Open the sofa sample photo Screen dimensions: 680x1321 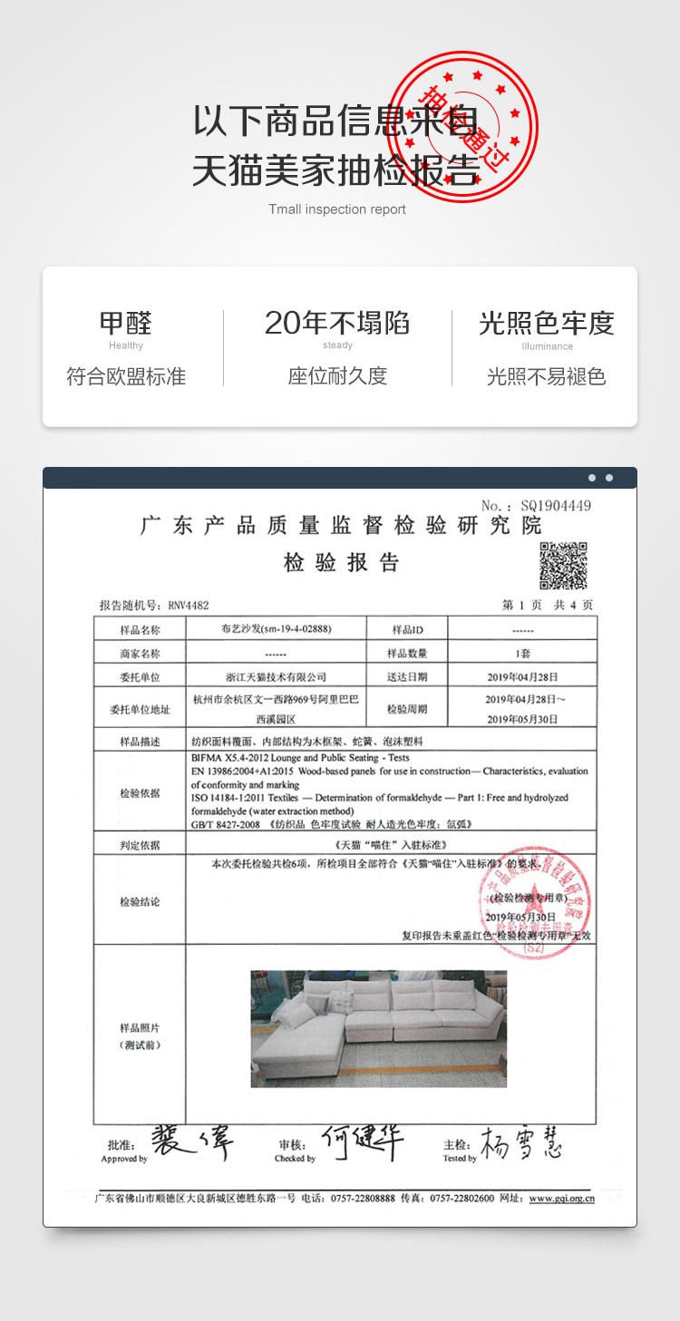378,1028
